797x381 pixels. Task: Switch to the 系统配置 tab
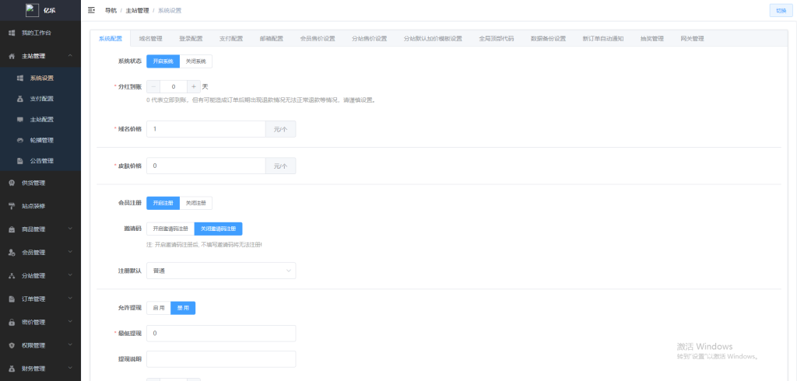coord(111,39)
